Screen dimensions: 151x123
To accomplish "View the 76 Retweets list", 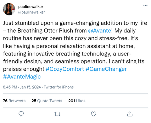I will point(14,101).
